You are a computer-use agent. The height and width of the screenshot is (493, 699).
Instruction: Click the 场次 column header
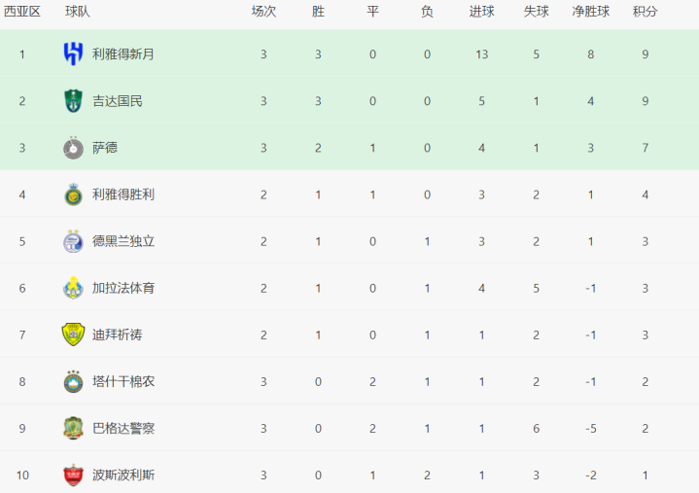point(263,12)
